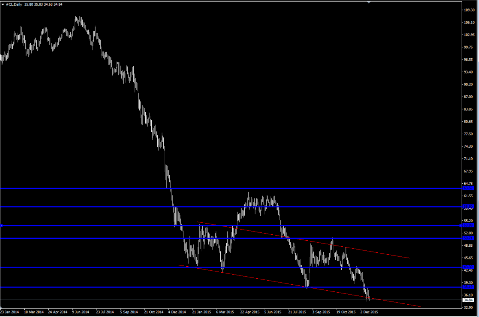Click the 38.19 support line price tag

(x=467, y=287)
